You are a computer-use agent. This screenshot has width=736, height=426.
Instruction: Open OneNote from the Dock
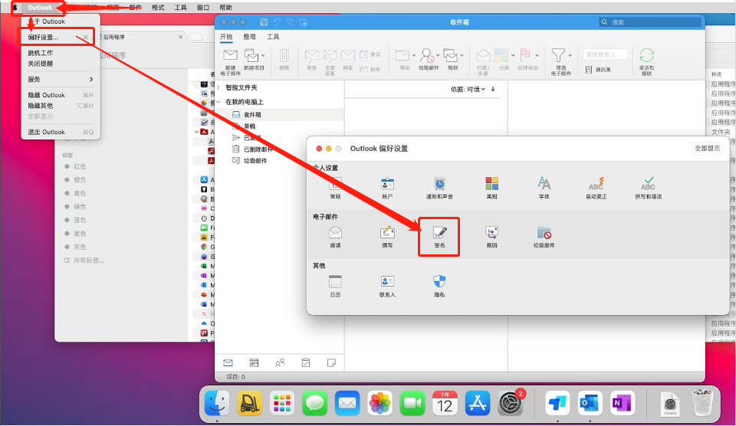click(x=622, y=403)
